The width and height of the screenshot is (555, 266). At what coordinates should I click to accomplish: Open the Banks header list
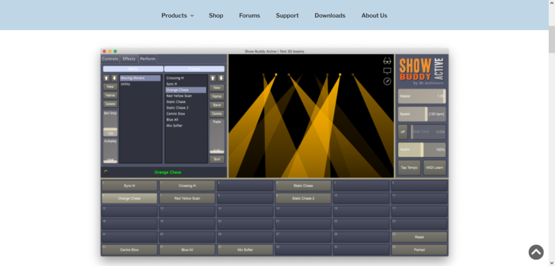(x=133, y=68)
